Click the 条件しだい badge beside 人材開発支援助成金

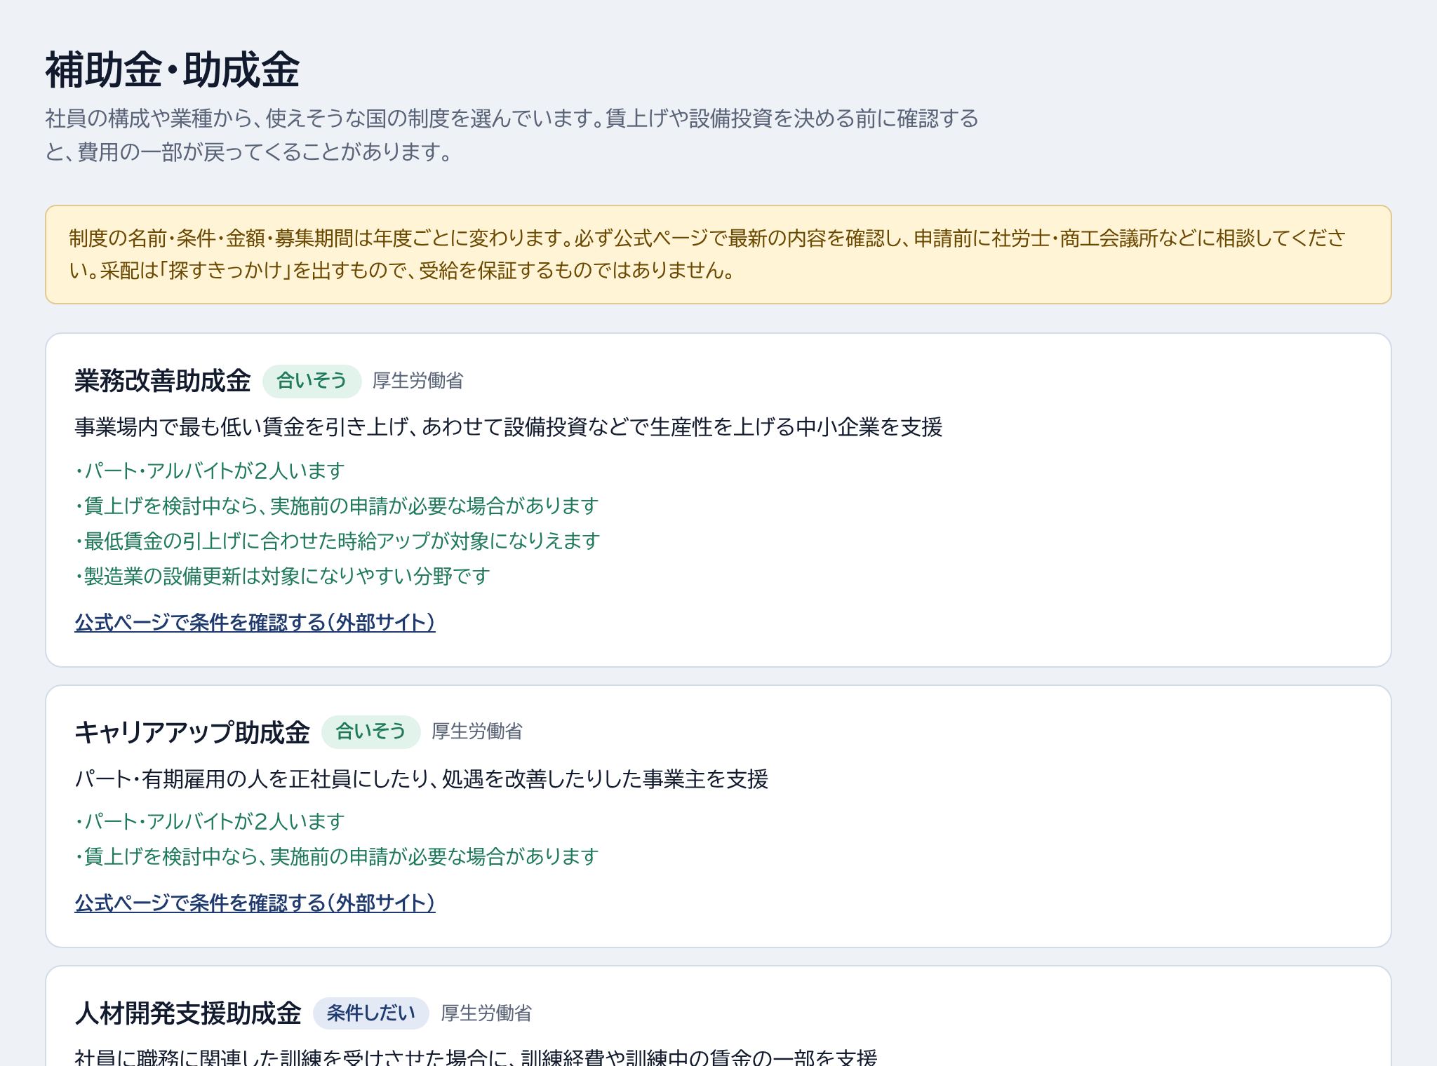(370, 1013)
